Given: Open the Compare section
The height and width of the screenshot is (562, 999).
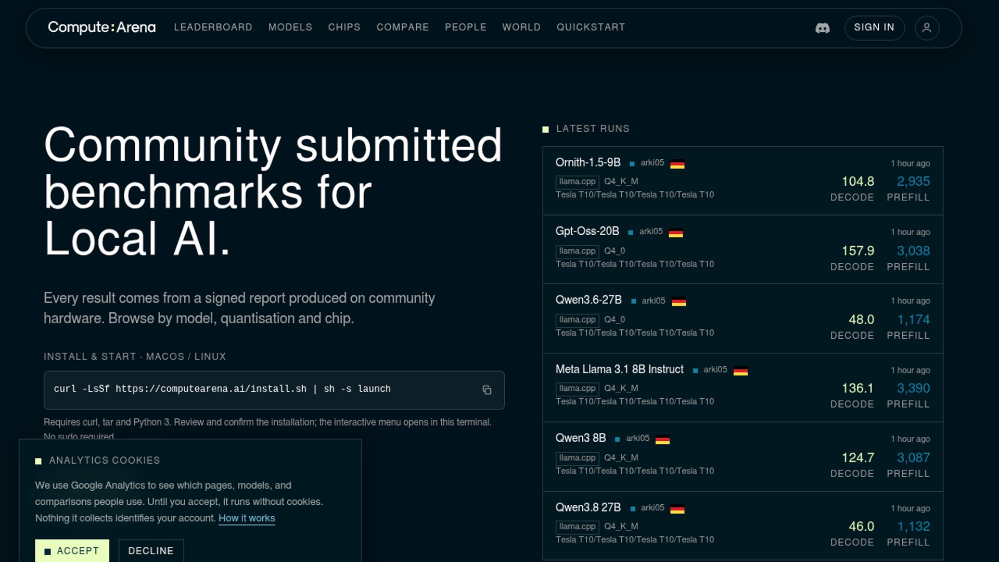Looking at the screenshot, I should pos(402,27).
